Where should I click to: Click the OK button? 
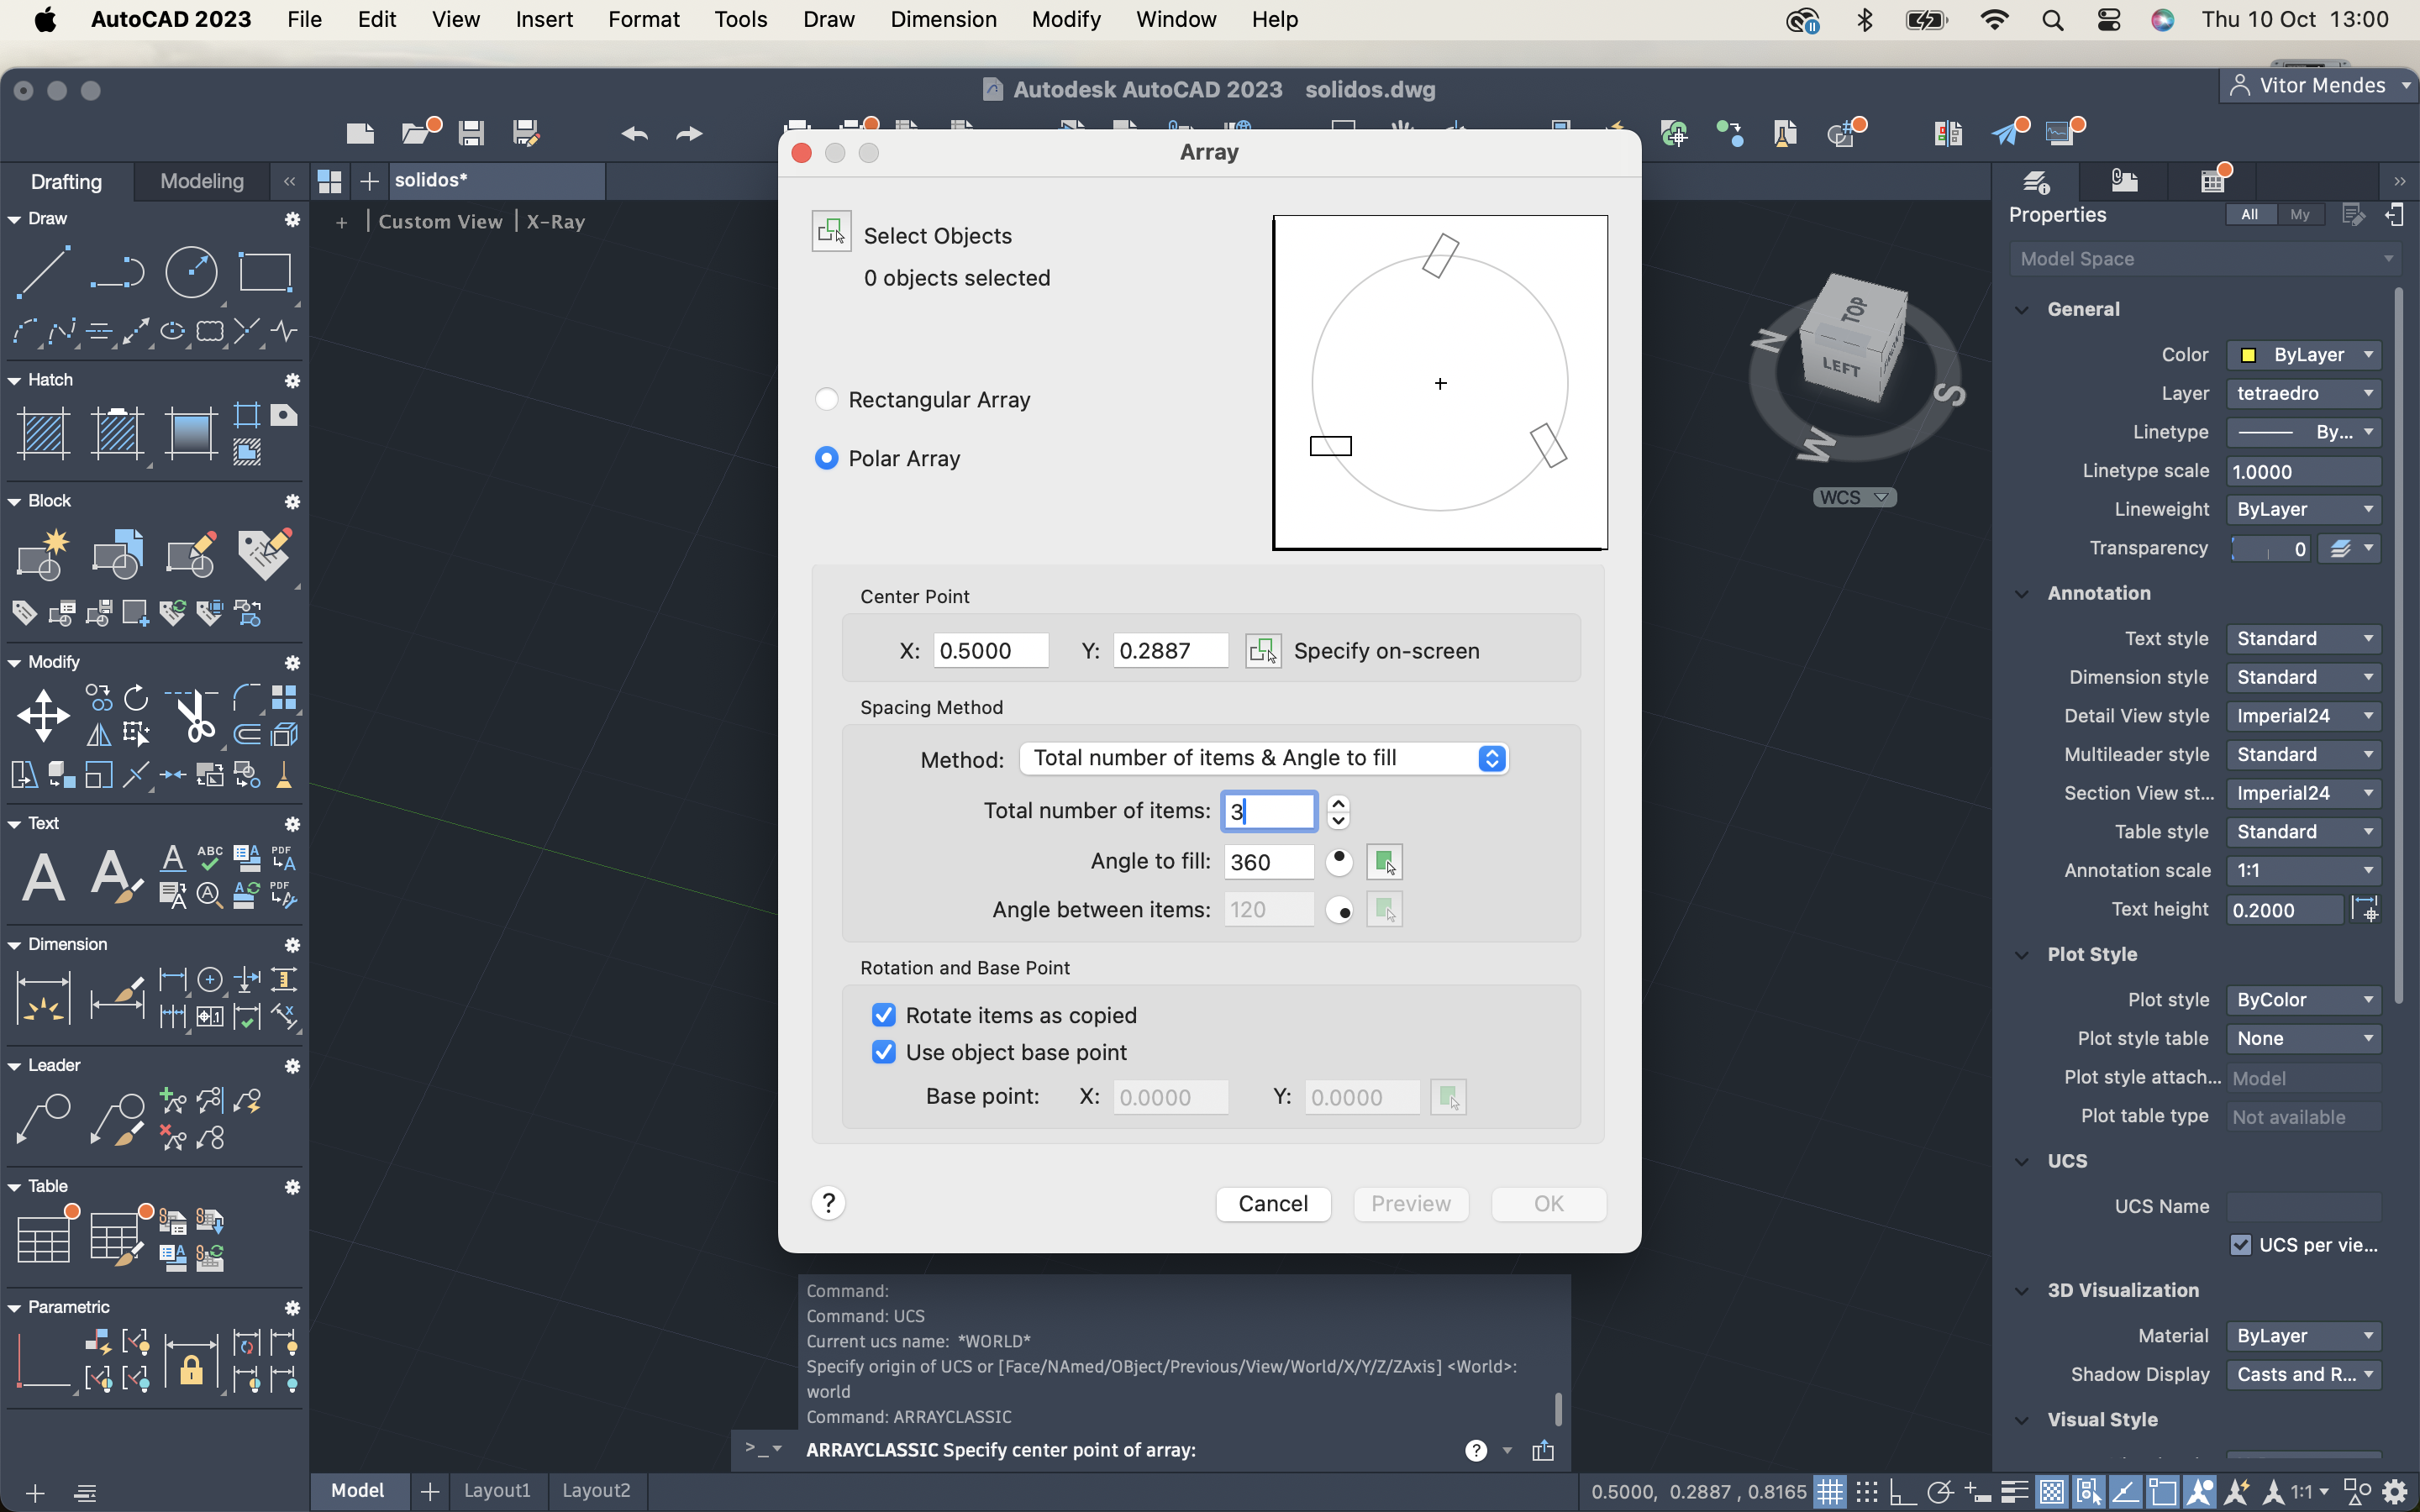coord(1549,1204)
